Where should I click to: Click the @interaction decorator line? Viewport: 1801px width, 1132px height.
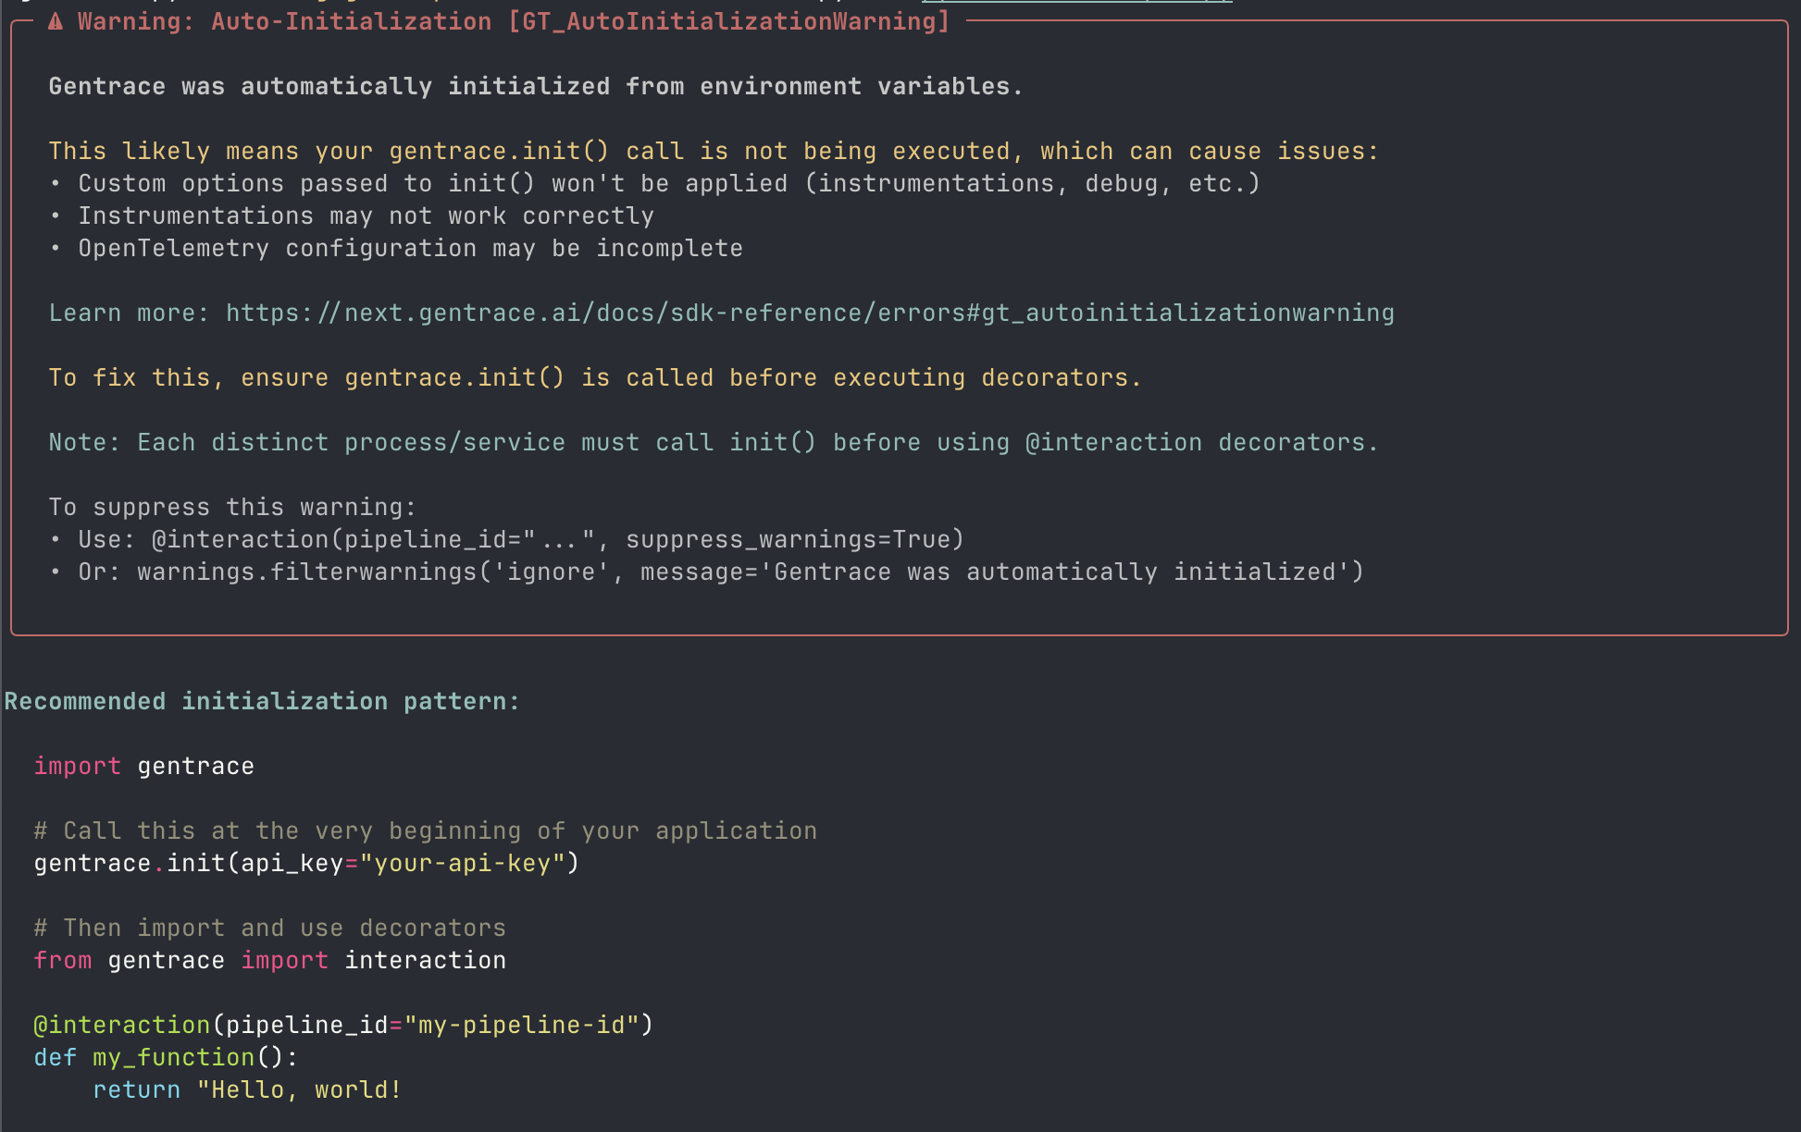click(x=342, y=1025)
